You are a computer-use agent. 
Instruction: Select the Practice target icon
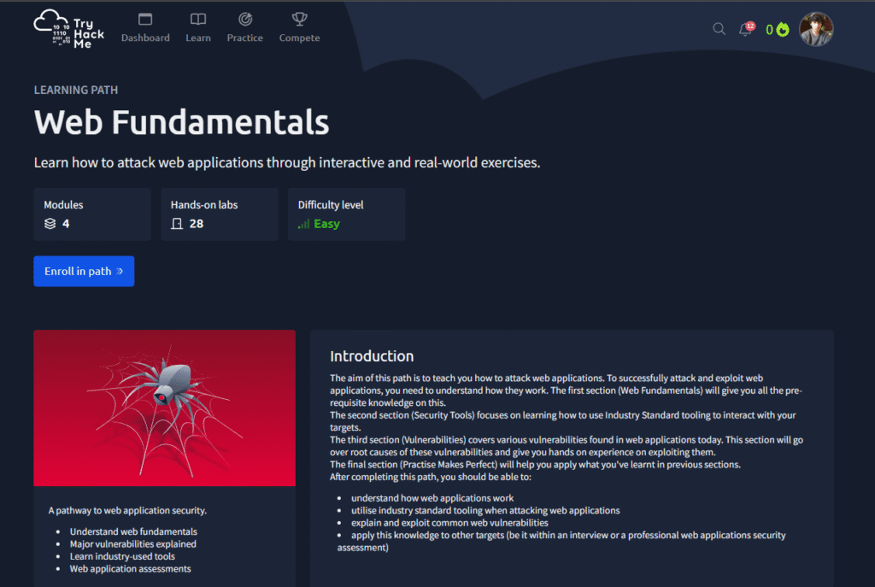tap(245, 19)
